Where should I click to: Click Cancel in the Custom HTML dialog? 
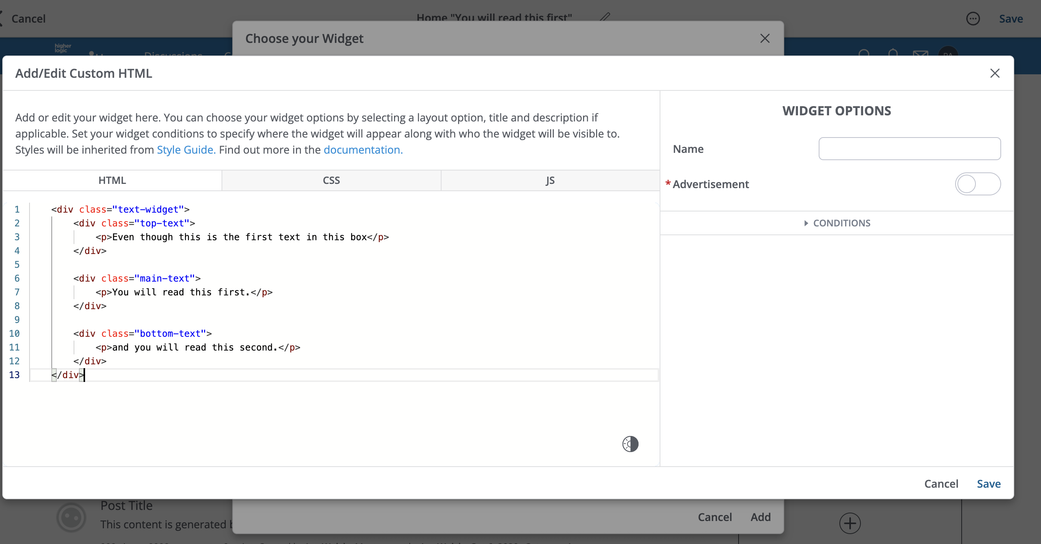(x=941, y=483)
